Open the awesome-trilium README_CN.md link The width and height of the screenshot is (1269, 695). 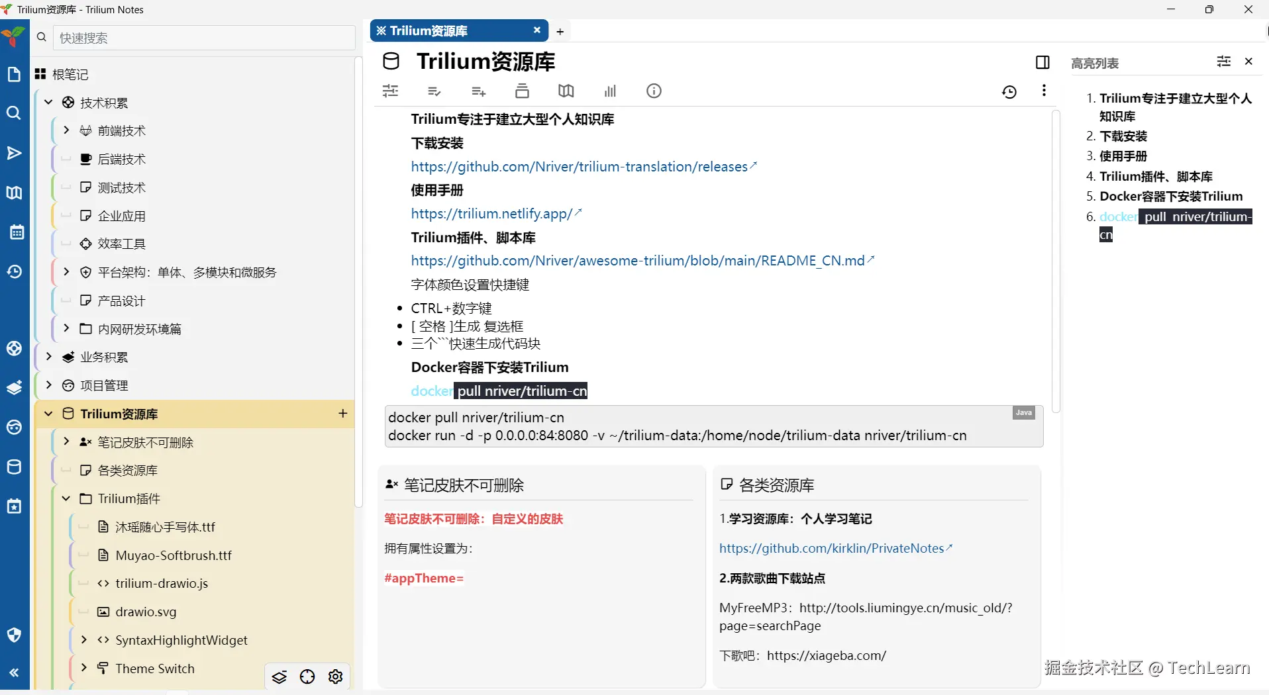pos(638,261)
